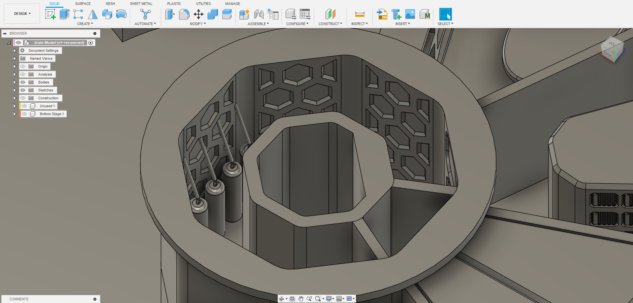
Task: Open the CONSTRUCT dropdown menu
Action: point(330,24)
